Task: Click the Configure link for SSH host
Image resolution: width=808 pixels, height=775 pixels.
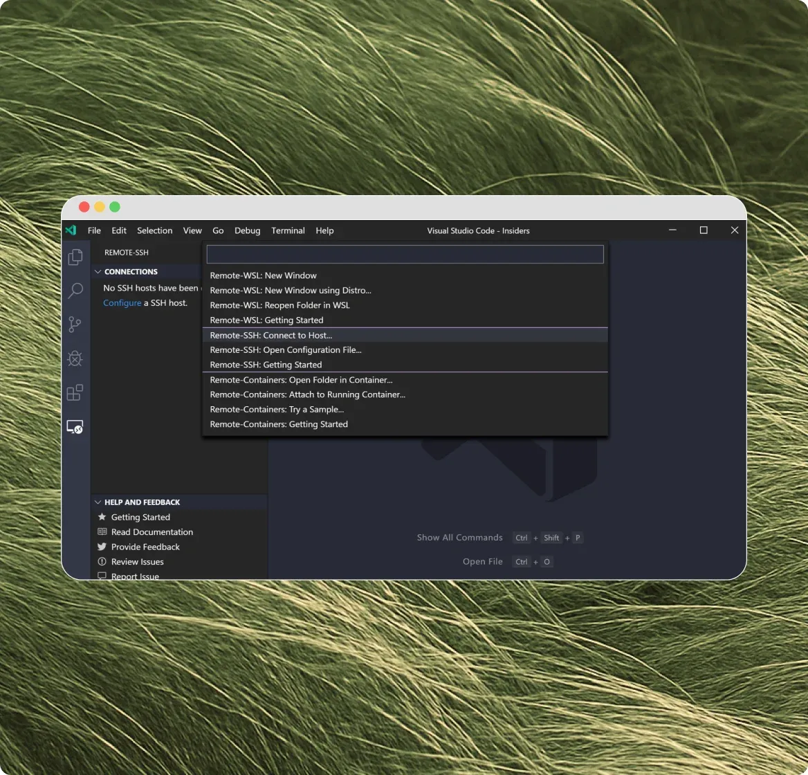Action: click(x=122, y=303)
